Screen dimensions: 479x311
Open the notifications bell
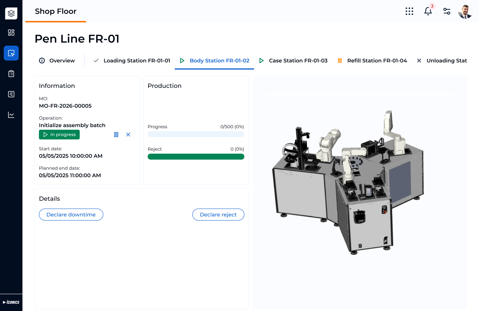pyautogui.click(x=428, y=11)
